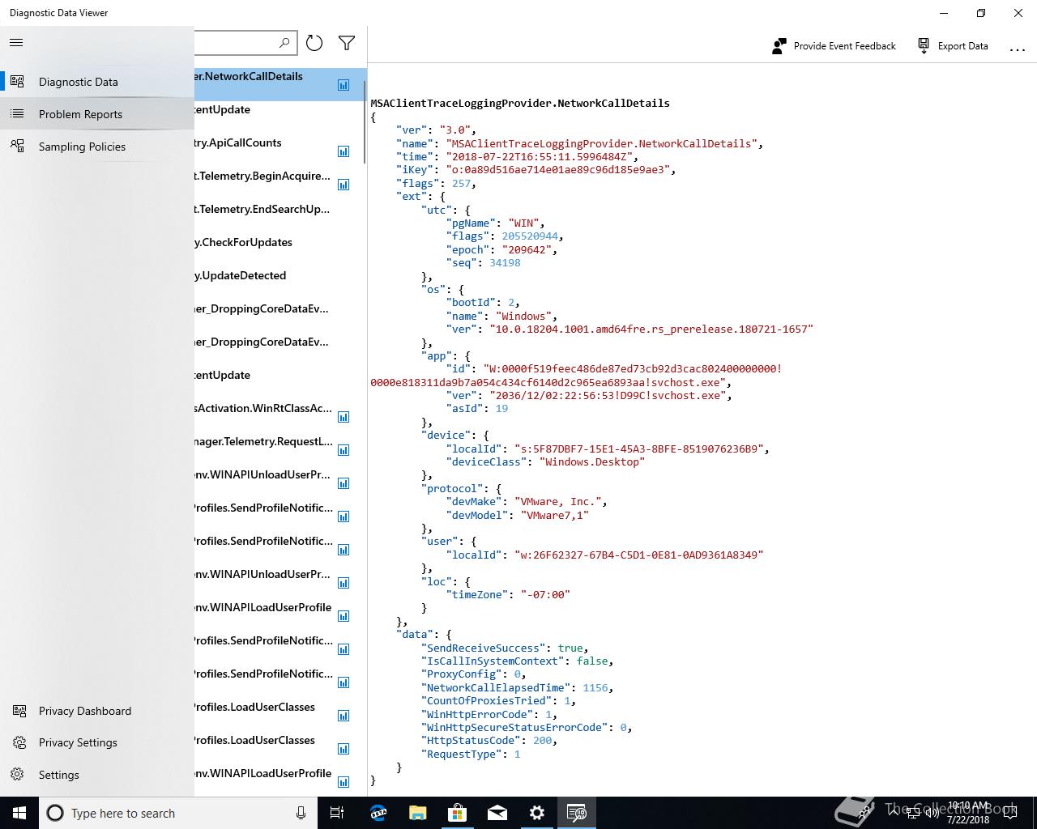Viewport: 1037px width, 829px height.
Task: Collapse the hamburger navigation menu
Action: (16, 43)
